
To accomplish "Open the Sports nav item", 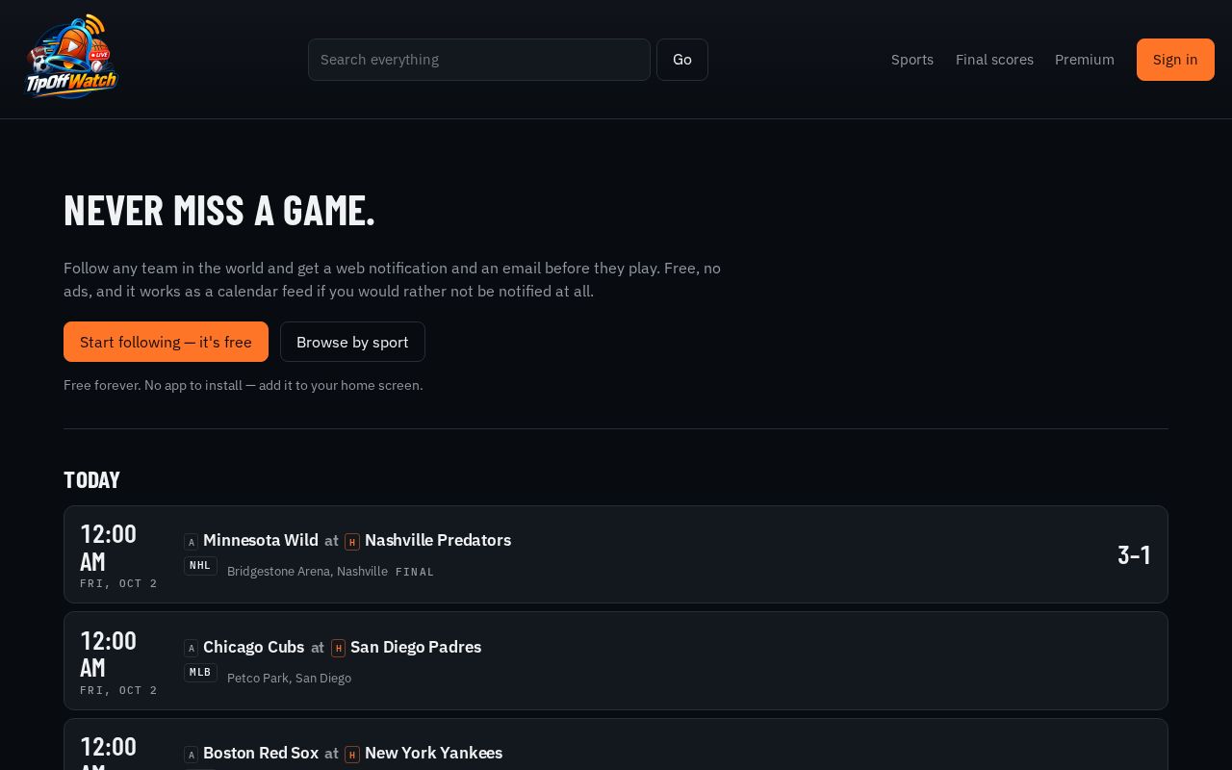I will point(912,60).
